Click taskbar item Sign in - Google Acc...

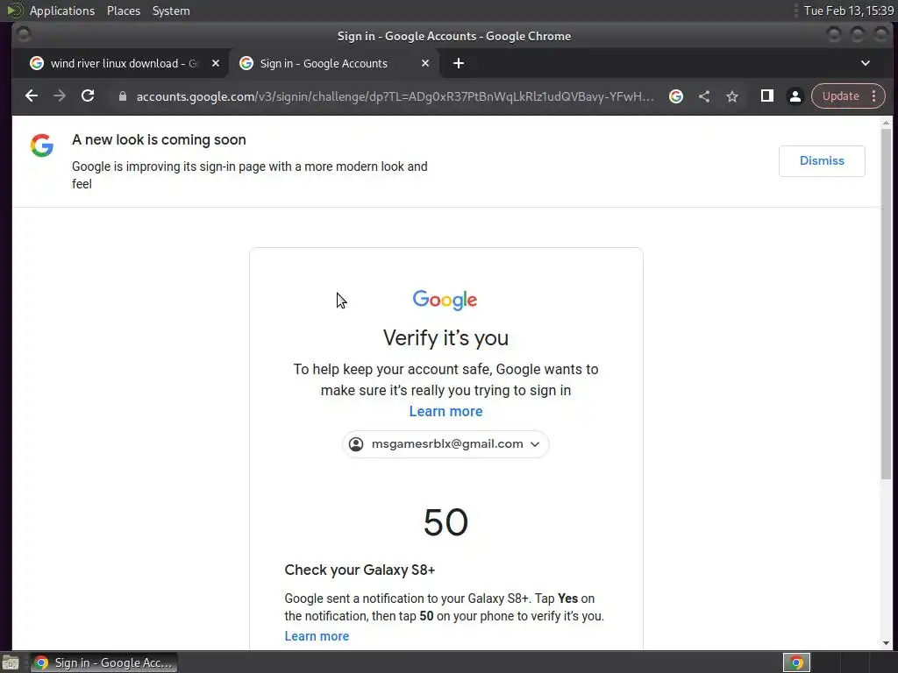104,662
